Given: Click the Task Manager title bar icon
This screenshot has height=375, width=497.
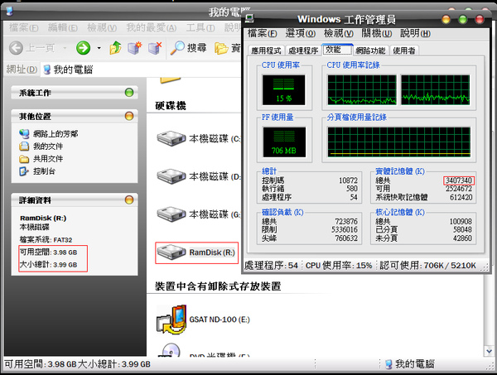Looking at the screenshot, I should click(x=250, y=19).
